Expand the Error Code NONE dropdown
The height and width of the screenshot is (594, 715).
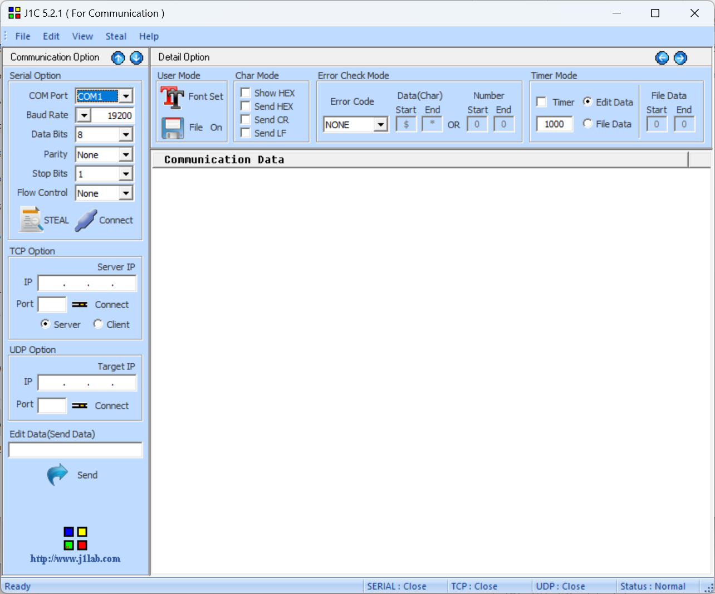point(381,125)
